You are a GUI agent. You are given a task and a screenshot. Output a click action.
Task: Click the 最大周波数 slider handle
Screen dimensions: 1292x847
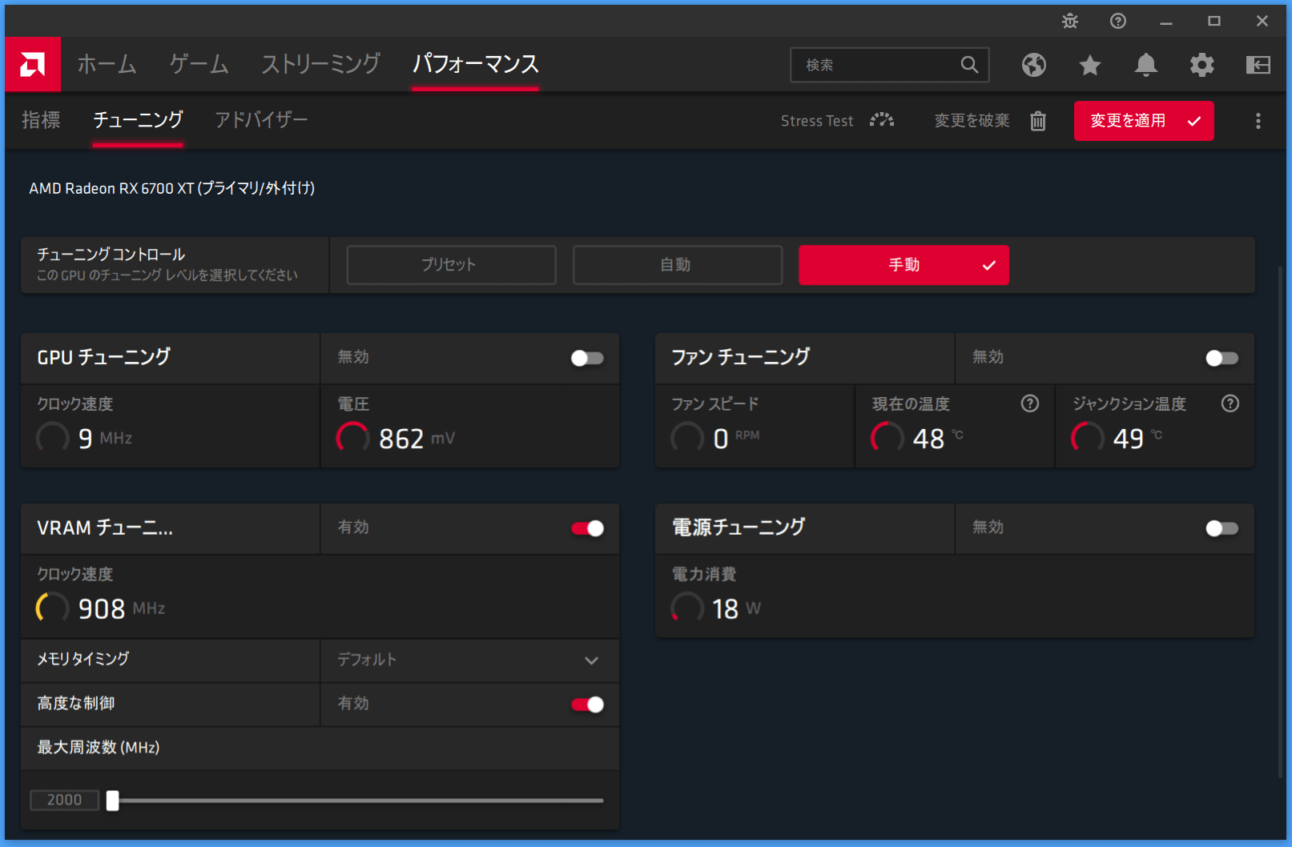[113, 801]
